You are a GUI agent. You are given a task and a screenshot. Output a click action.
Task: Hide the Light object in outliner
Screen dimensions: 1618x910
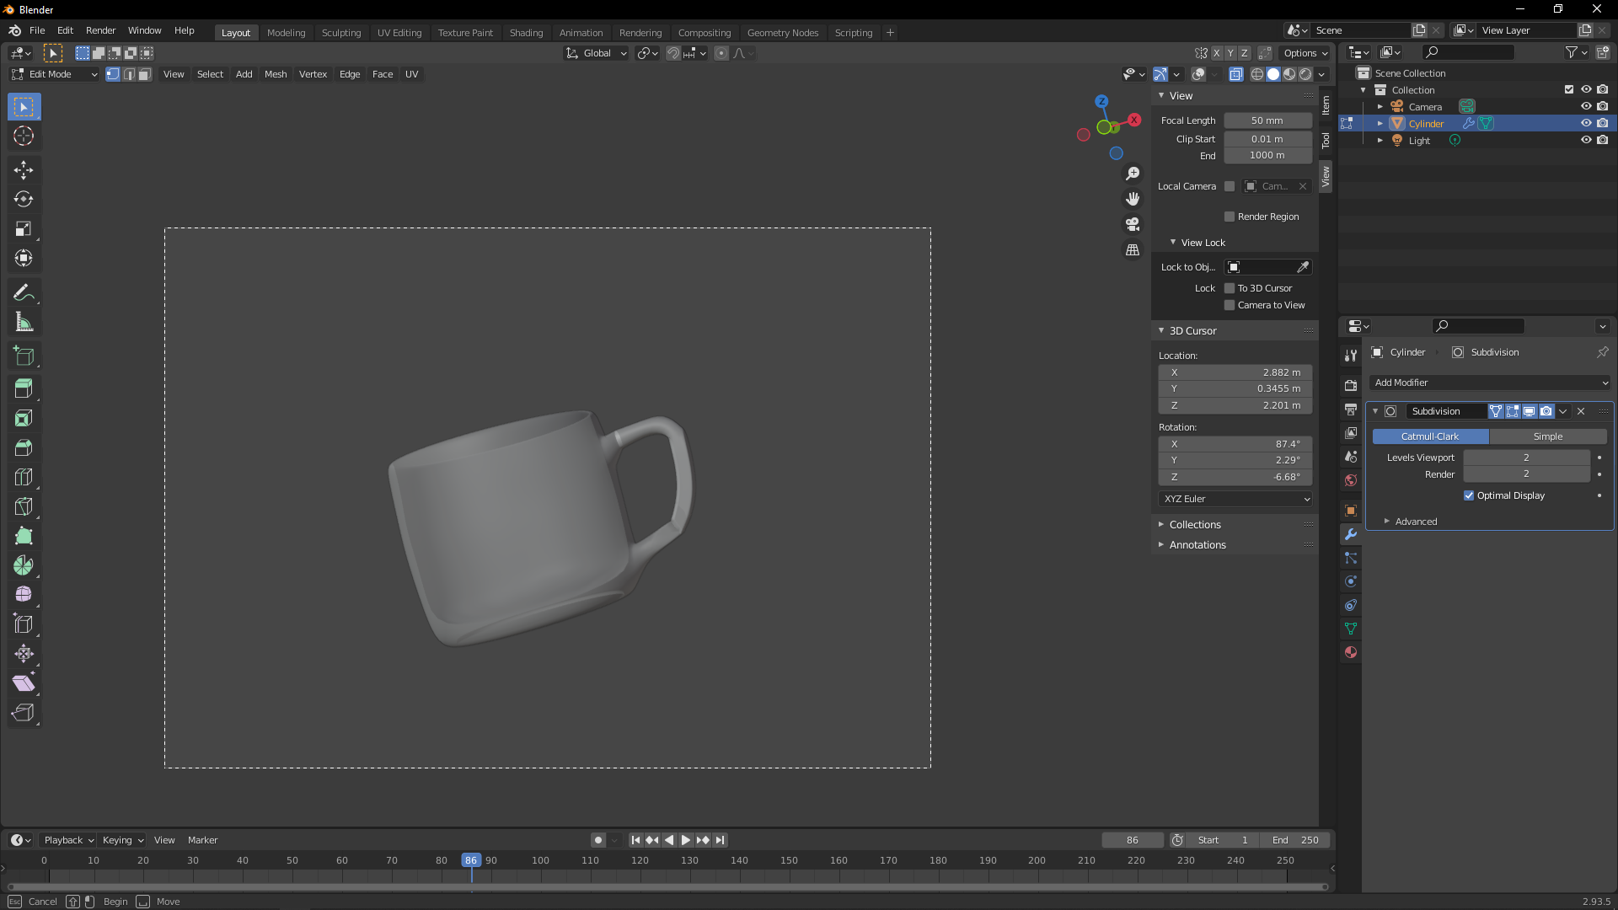pos(1585,140)
